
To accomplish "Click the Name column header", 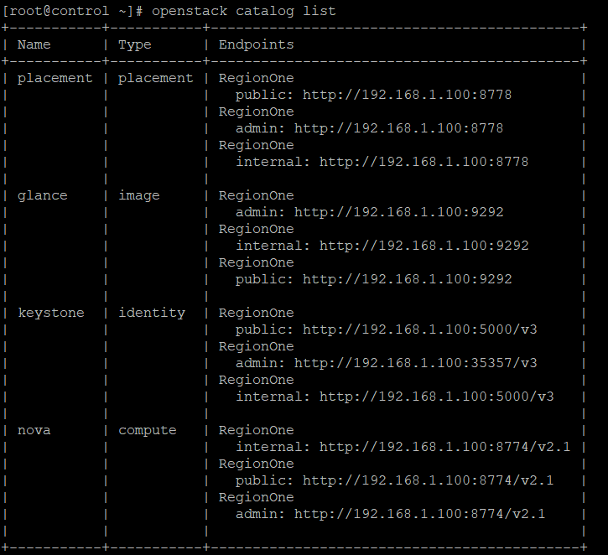I will point(34,44).
